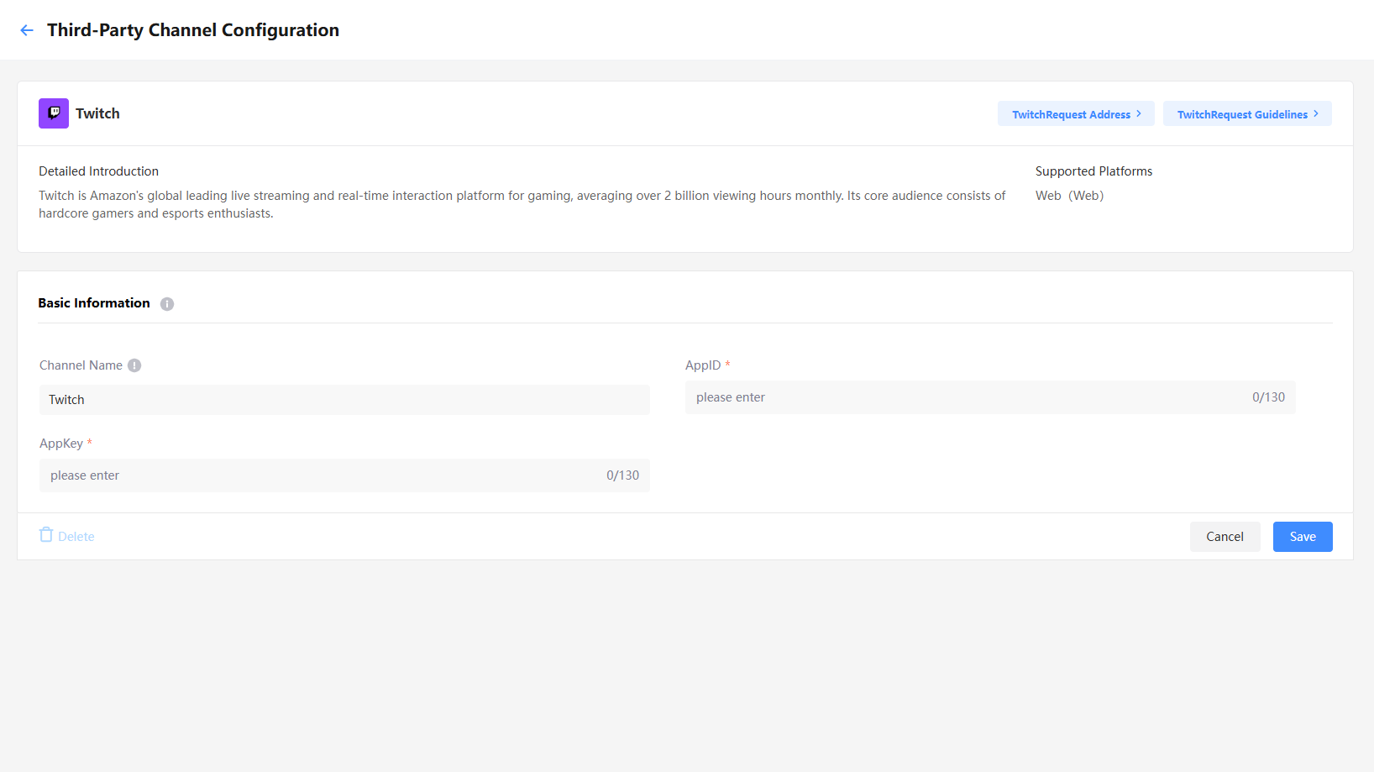
Task: Select the 'Web (Web)' platform text
Action: coord(1069,196)
